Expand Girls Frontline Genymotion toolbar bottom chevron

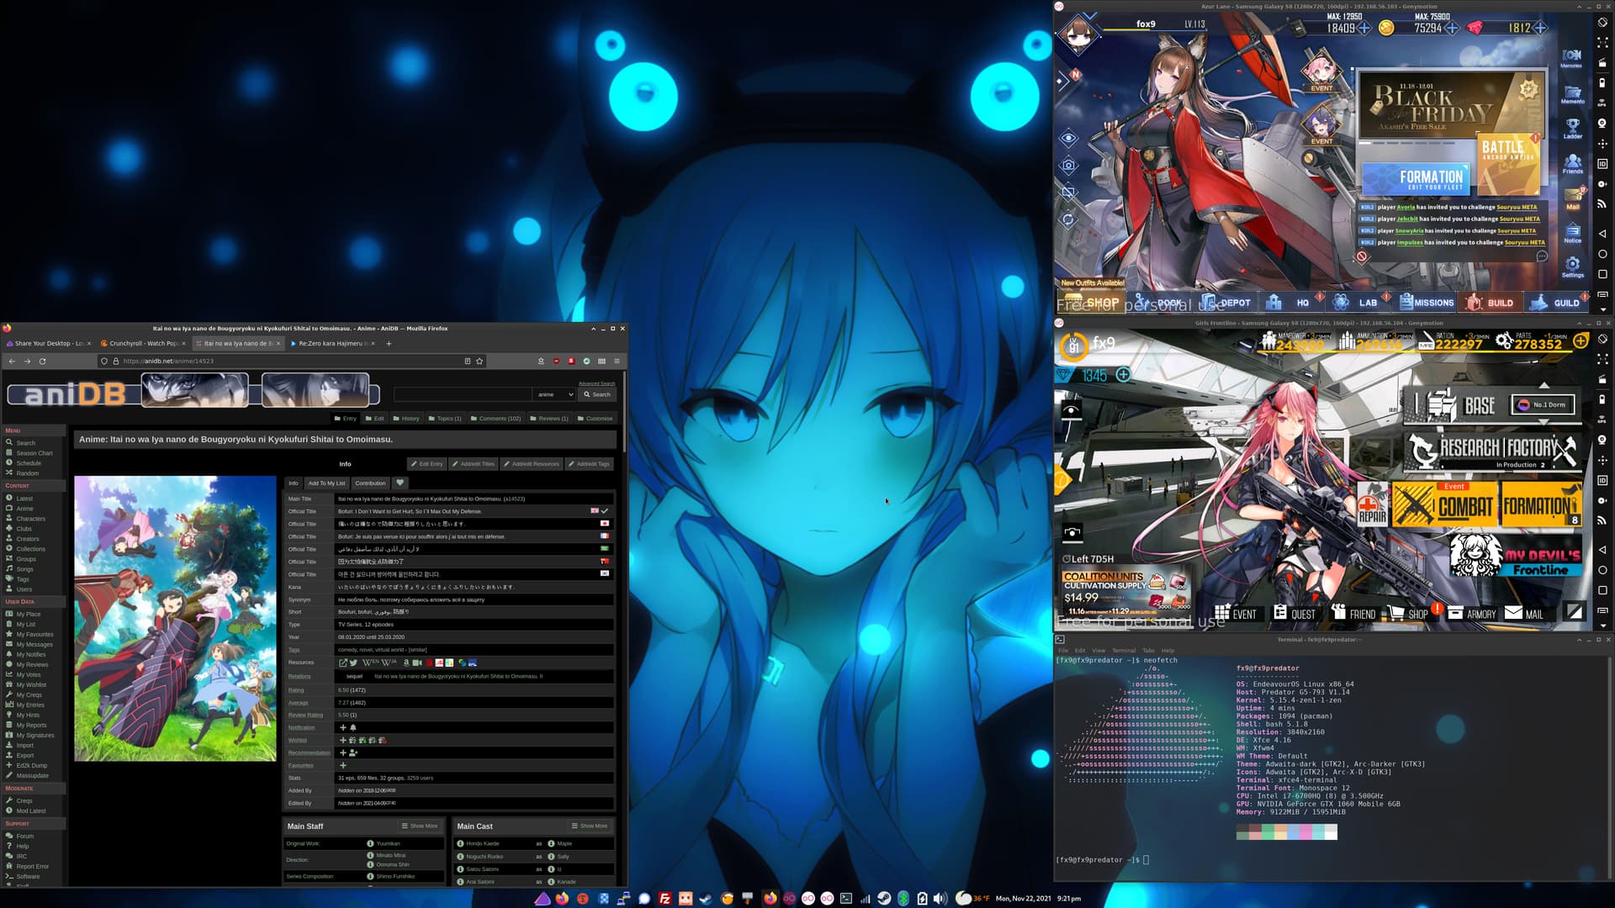click(1602, 626)
